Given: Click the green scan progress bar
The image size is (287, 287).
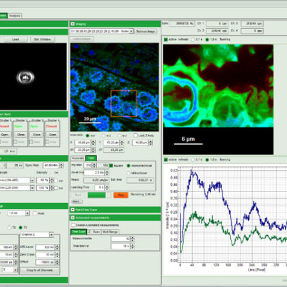Looking at the screenshot, I should (x=96, y=195).
